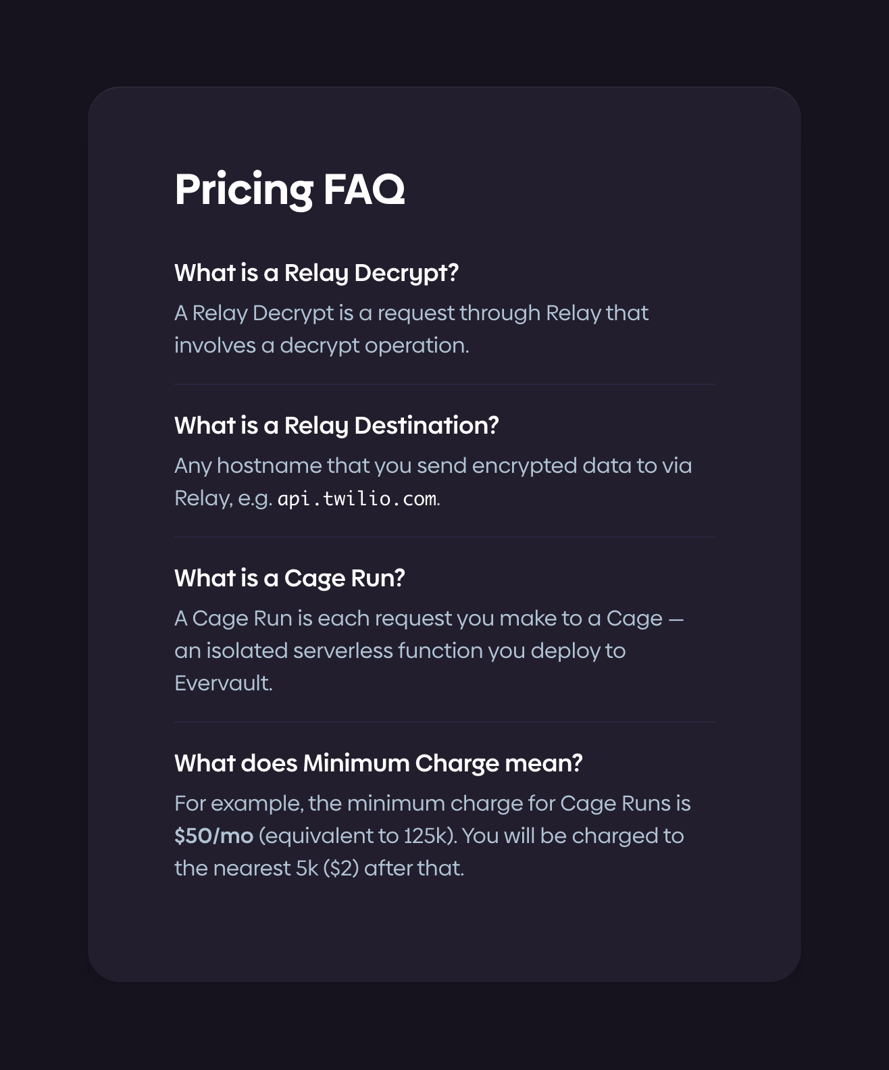Viewport: 889px width, 1070px height.
Task: Select the "What does Minimum Charge mean?" question
Action: pyautogui.click(x=378, y=763)
